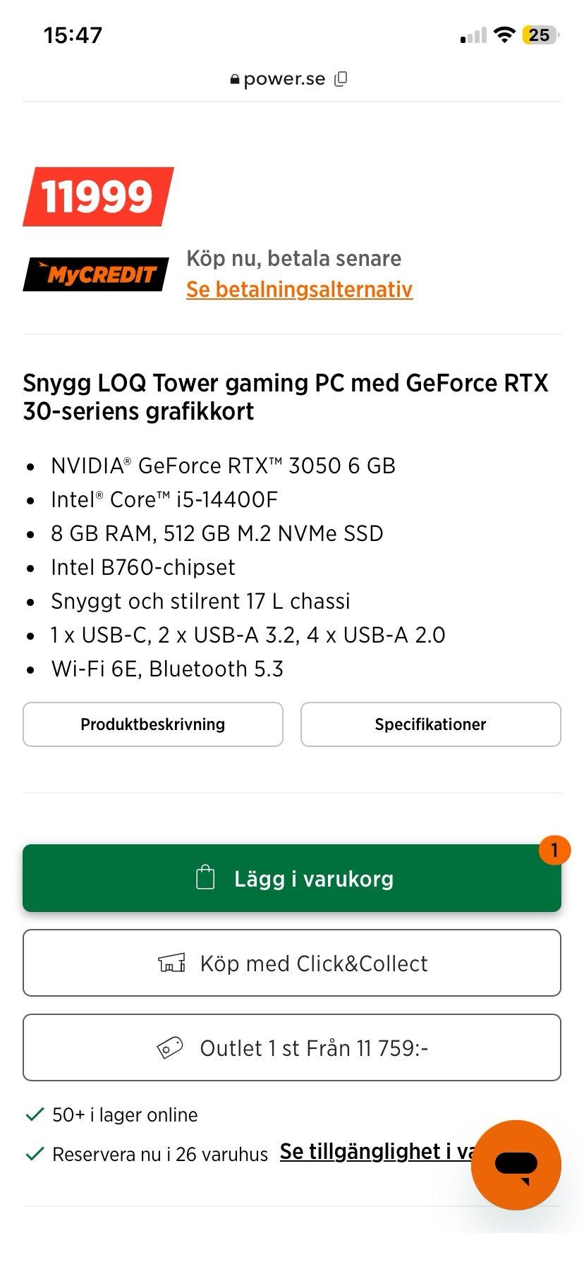Select Outlet 1 st Från 11 759 text
The height and width of the screenshot is (1264, 584).
314,1048
